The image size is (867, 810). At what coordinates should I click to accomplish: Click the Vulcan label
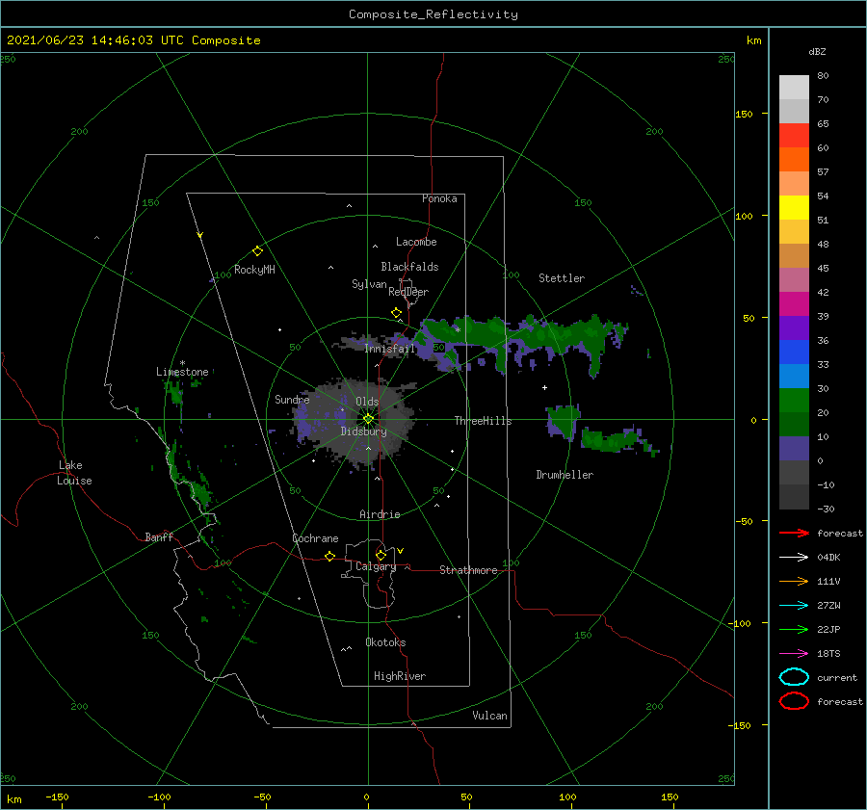(x=489, y=716)
